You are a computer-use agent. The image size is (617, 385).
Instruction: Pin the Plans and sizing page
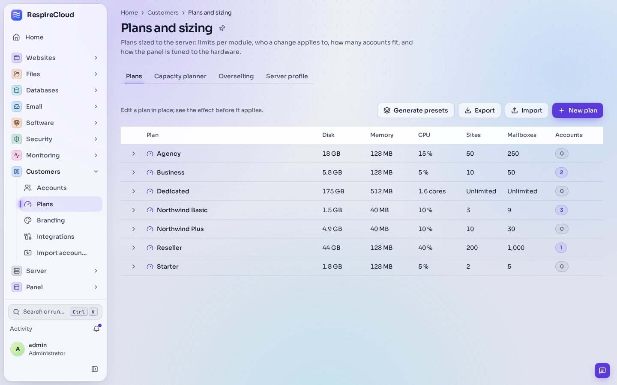(222, 28)
